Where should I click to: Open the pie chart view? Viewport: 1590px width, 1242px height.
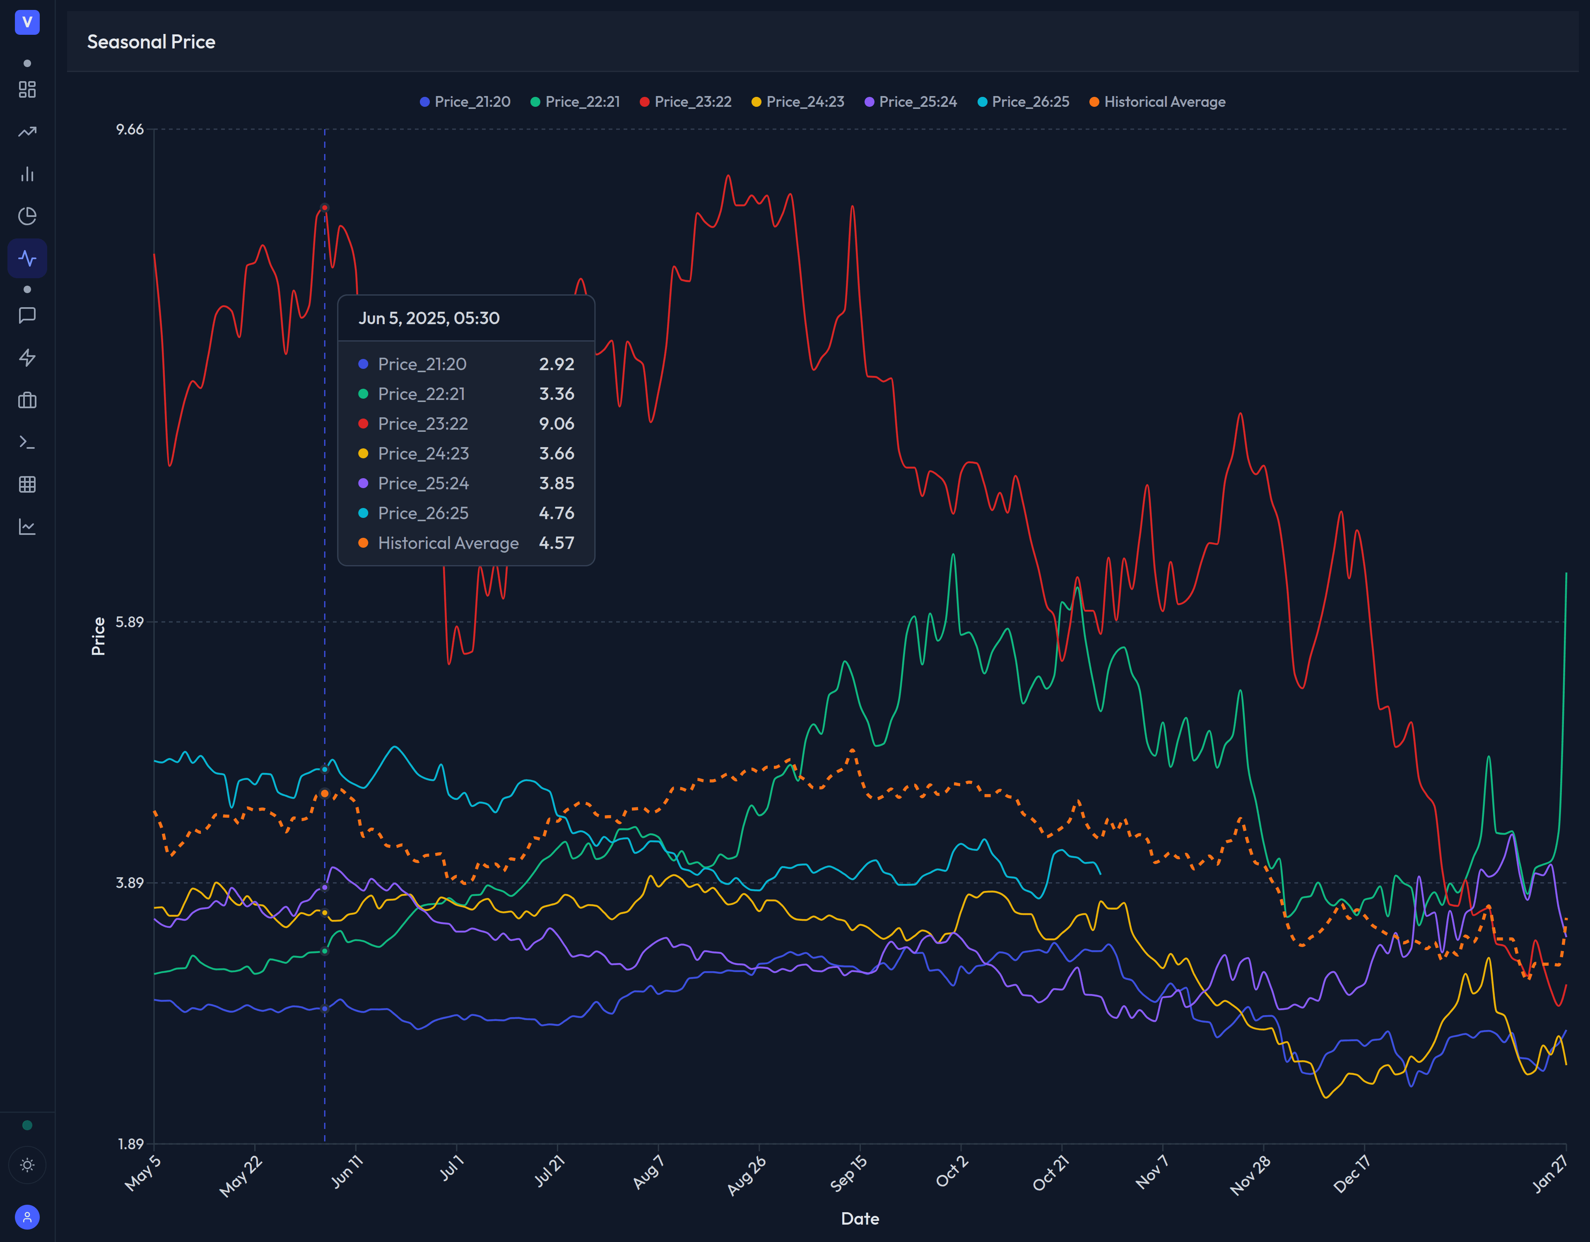(28, 216)
